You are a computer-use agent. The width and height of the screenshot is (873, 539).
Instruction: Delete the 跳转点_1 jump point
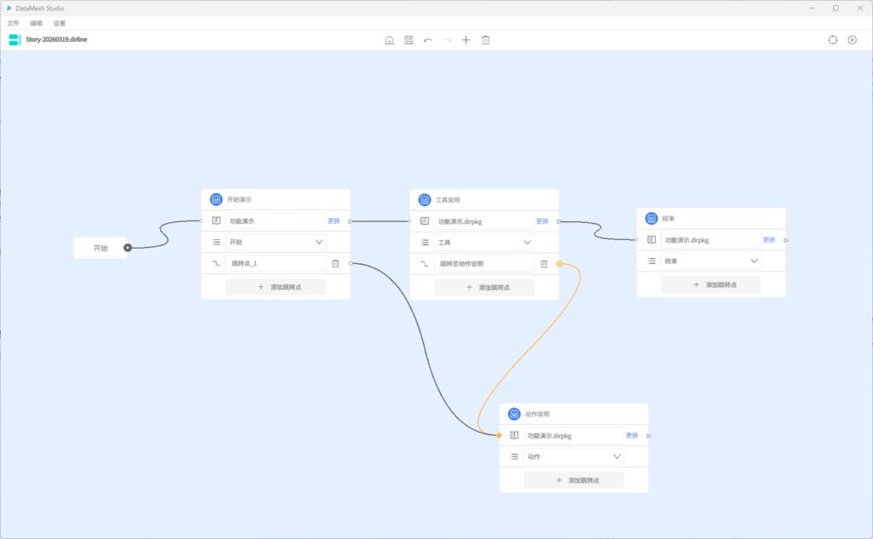point(335,264)
